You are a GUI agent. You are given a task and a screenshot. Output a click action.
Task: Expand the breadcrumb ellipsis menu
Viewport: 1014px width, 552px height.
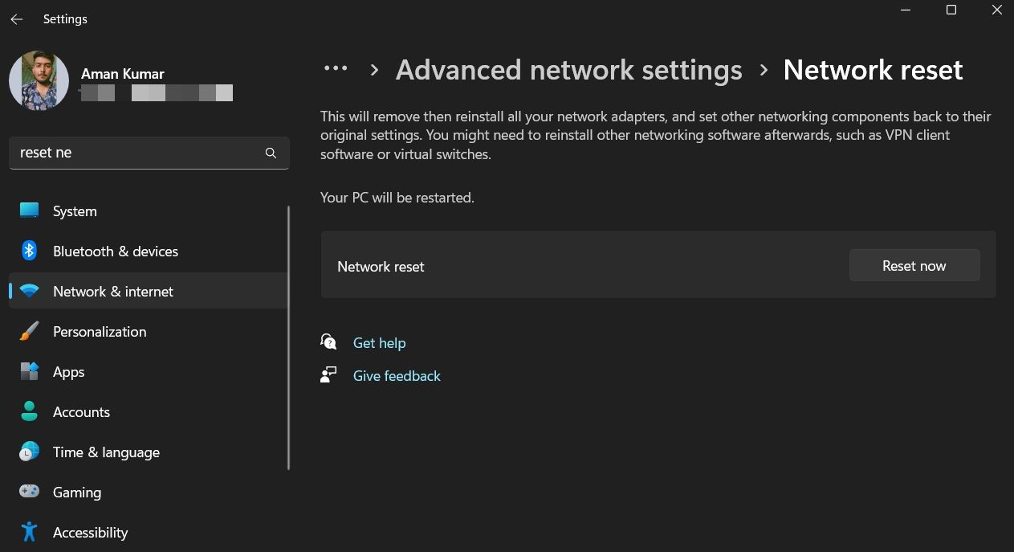[336, 68]
